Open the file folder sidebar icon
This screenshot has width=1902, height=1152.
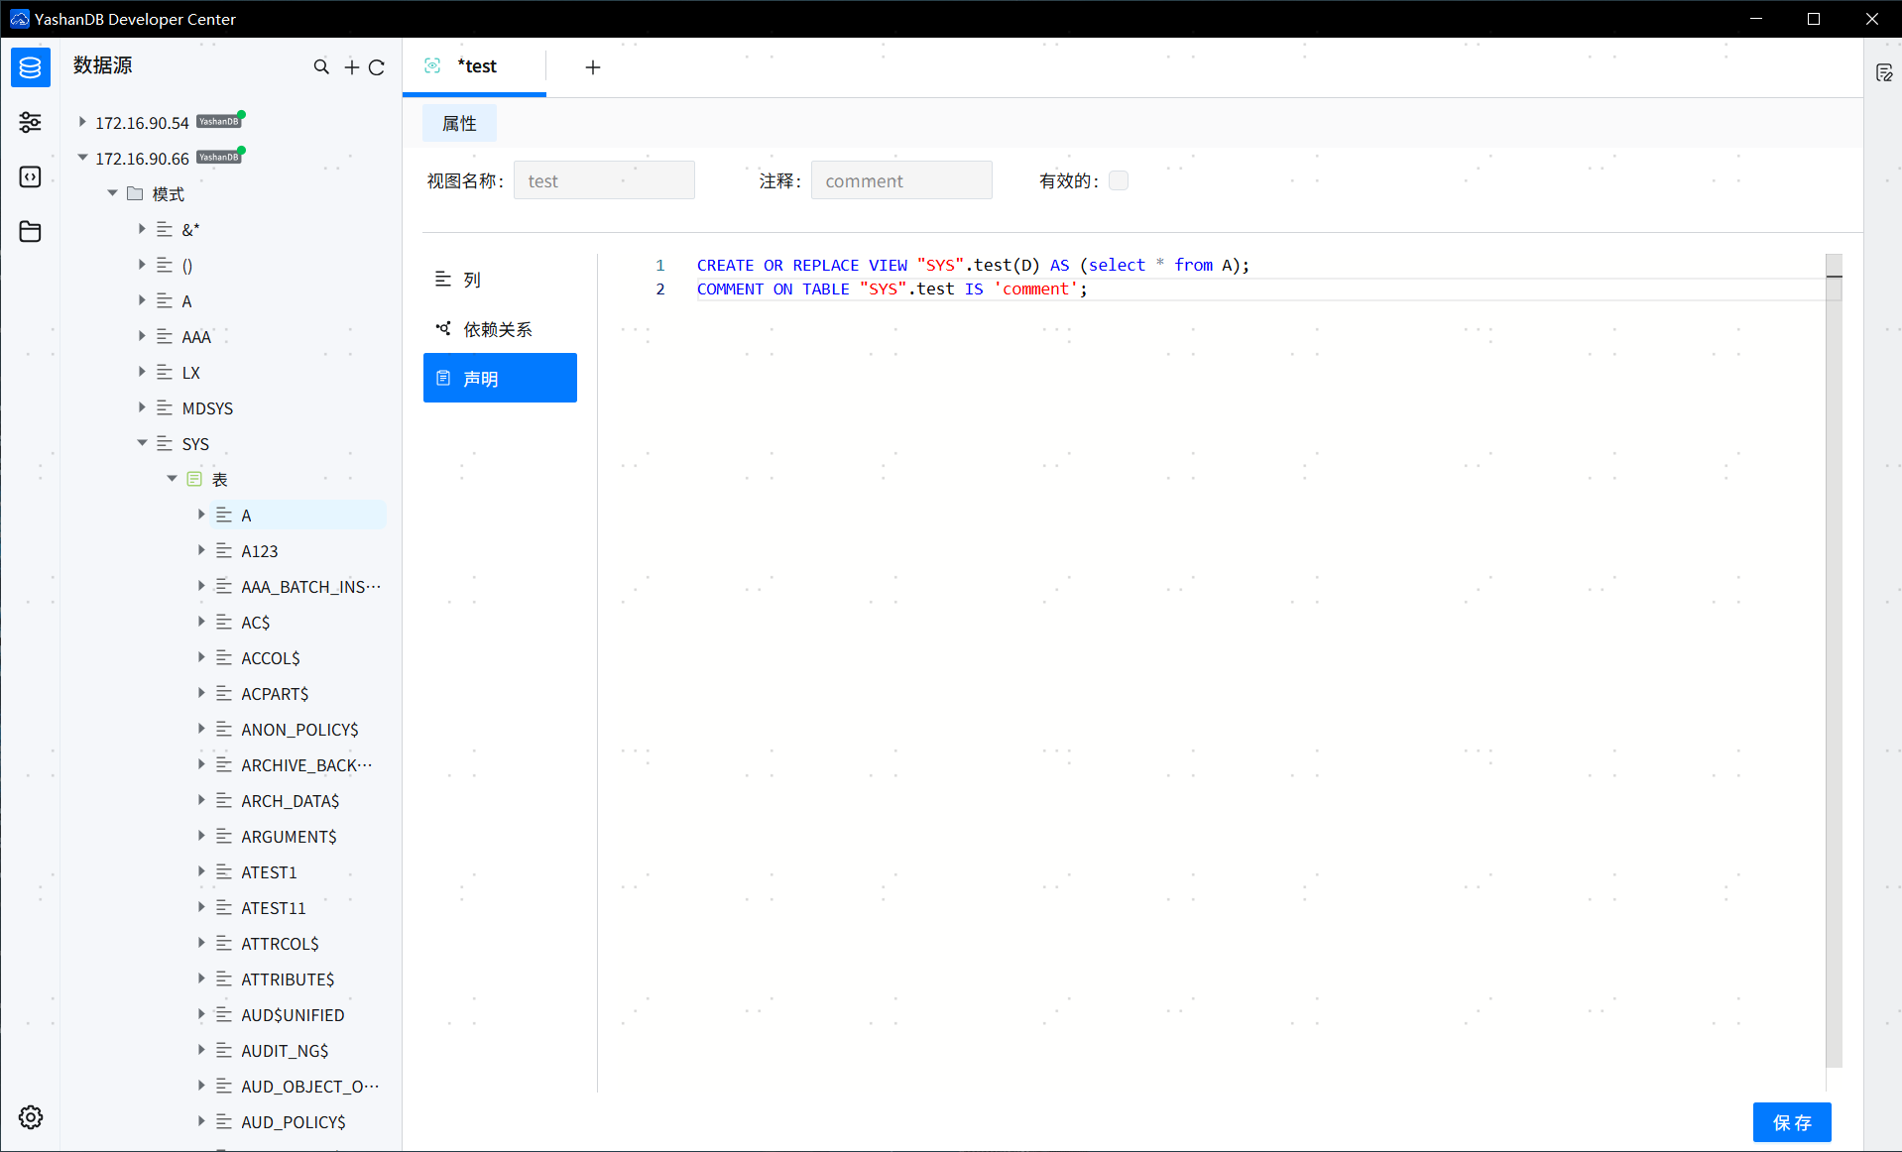coord(30,231)
